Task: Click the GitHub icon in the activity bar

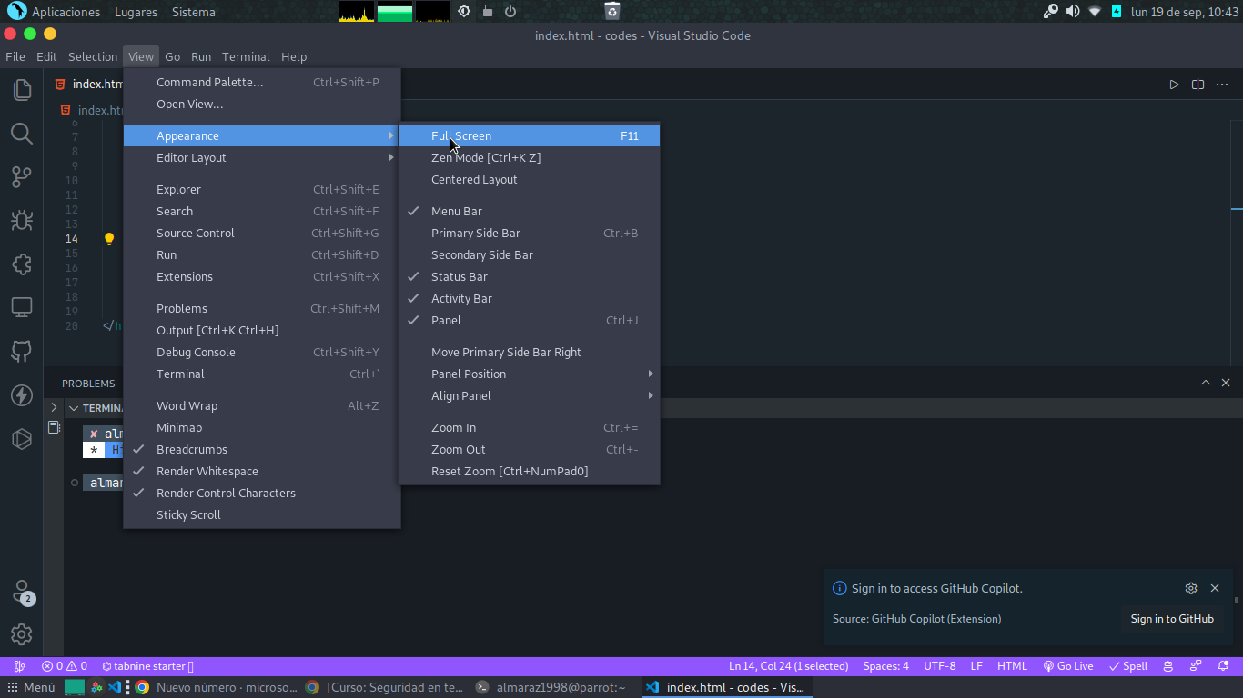Action: [x=21, y=352]
